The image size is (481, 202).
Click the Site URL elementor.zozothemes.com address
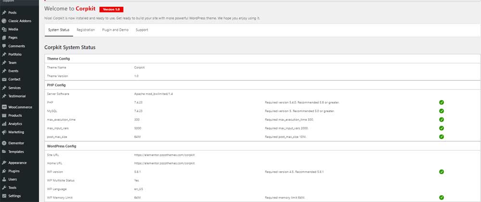(x=164, y=154)
